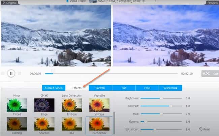Click the step button right of pause
This screenshot has width=219, height=136.
pyautogui.click(x=20, y=73)
